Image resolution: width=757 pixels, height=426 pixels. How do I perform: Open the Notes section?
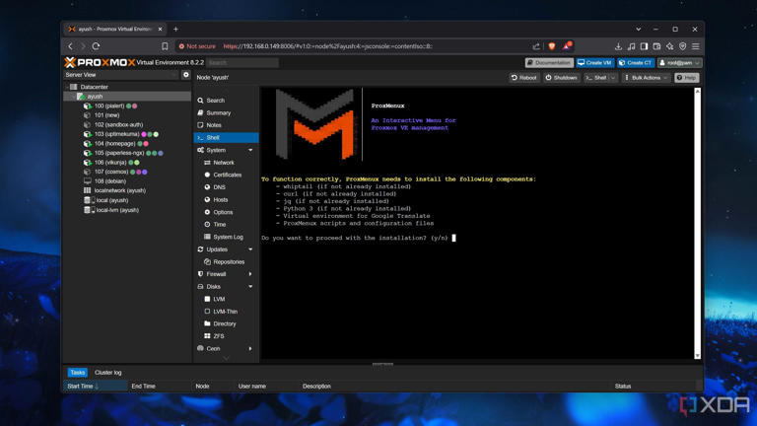[214, 125]
